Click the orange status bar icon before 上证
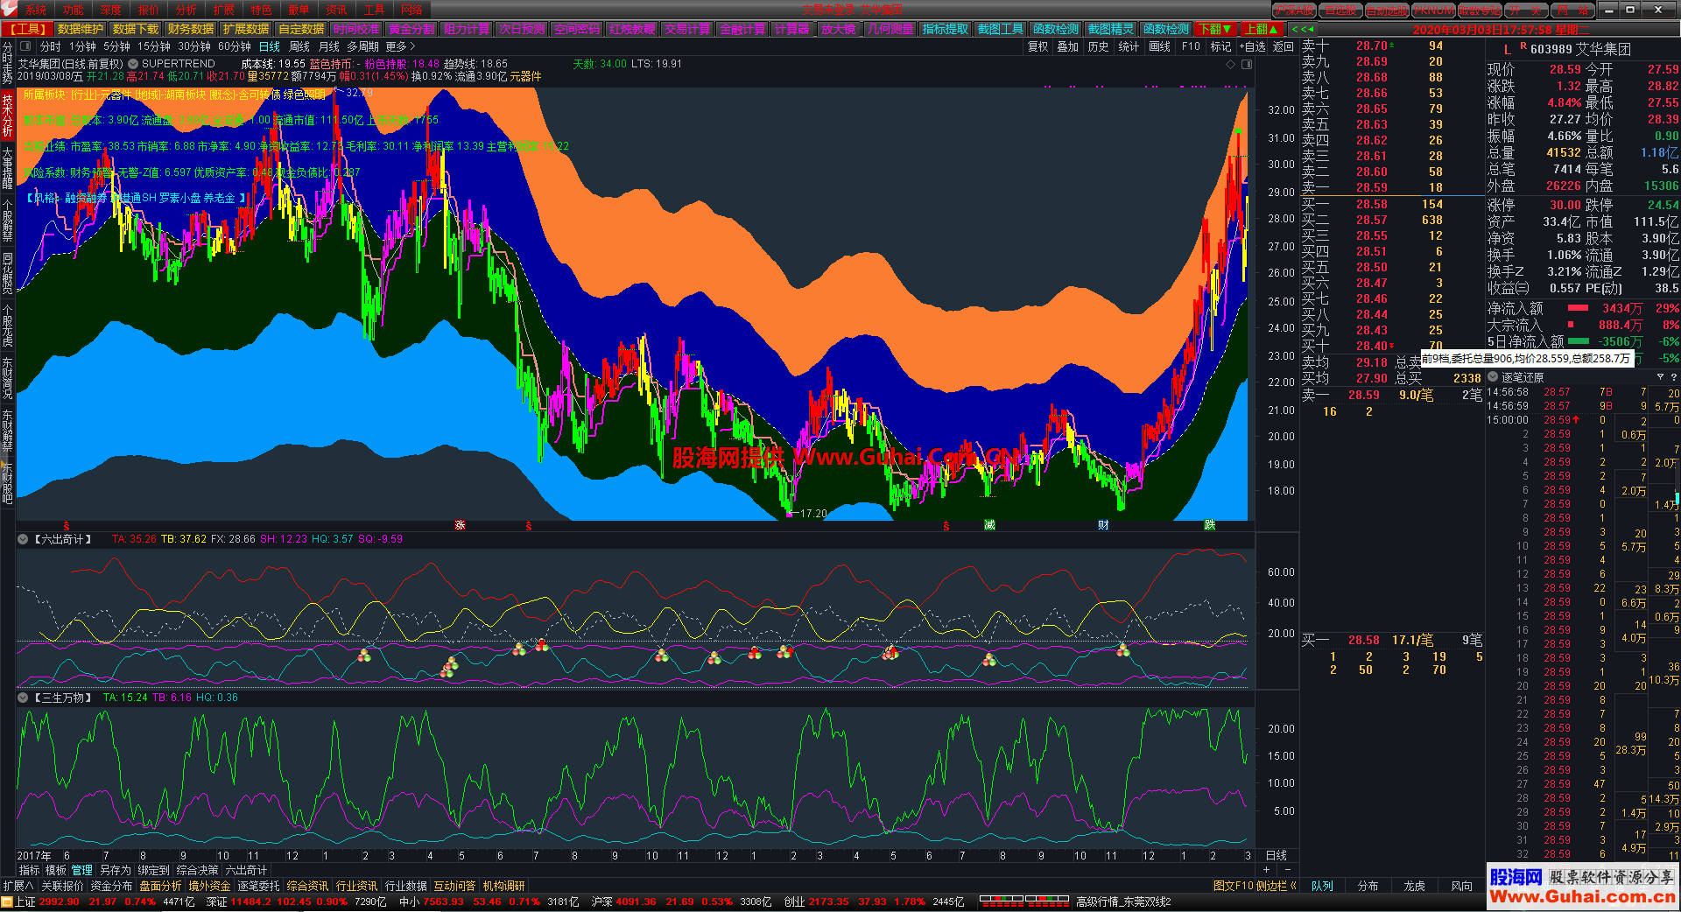The width and height of the screenshot is (1681, 912). pyautogui.click(x=7, y=901)
